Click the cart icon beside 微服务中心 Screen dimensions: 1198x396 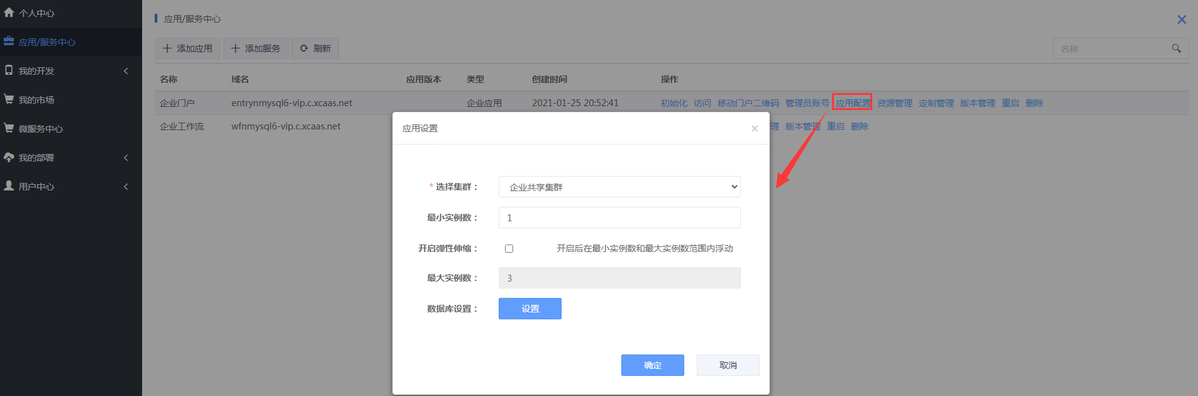click(9, 128)
